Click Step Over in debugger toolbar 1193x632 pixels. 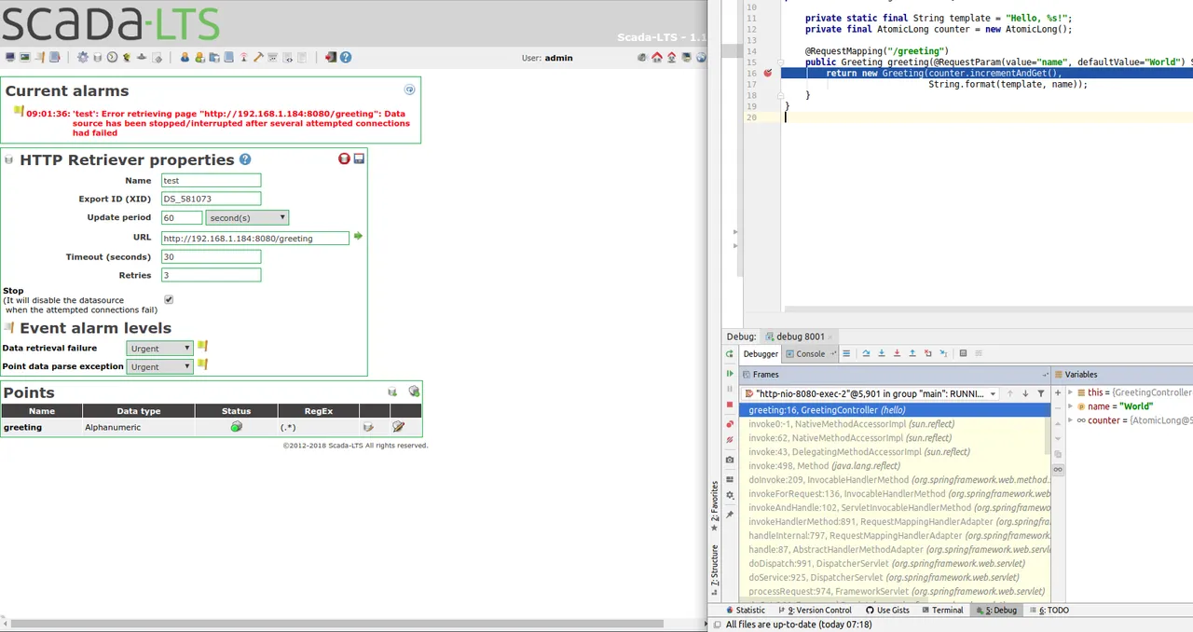[866, 353]
